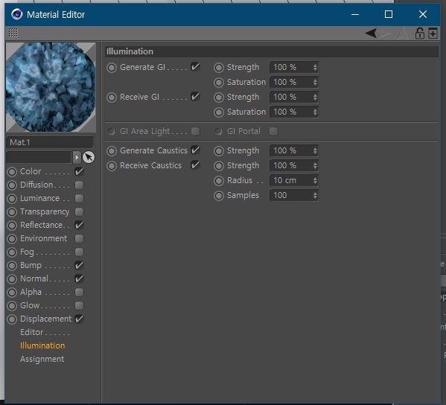446x405 pixels.
Task: Click the grip handle dots icon
Action: click(13, 33)
